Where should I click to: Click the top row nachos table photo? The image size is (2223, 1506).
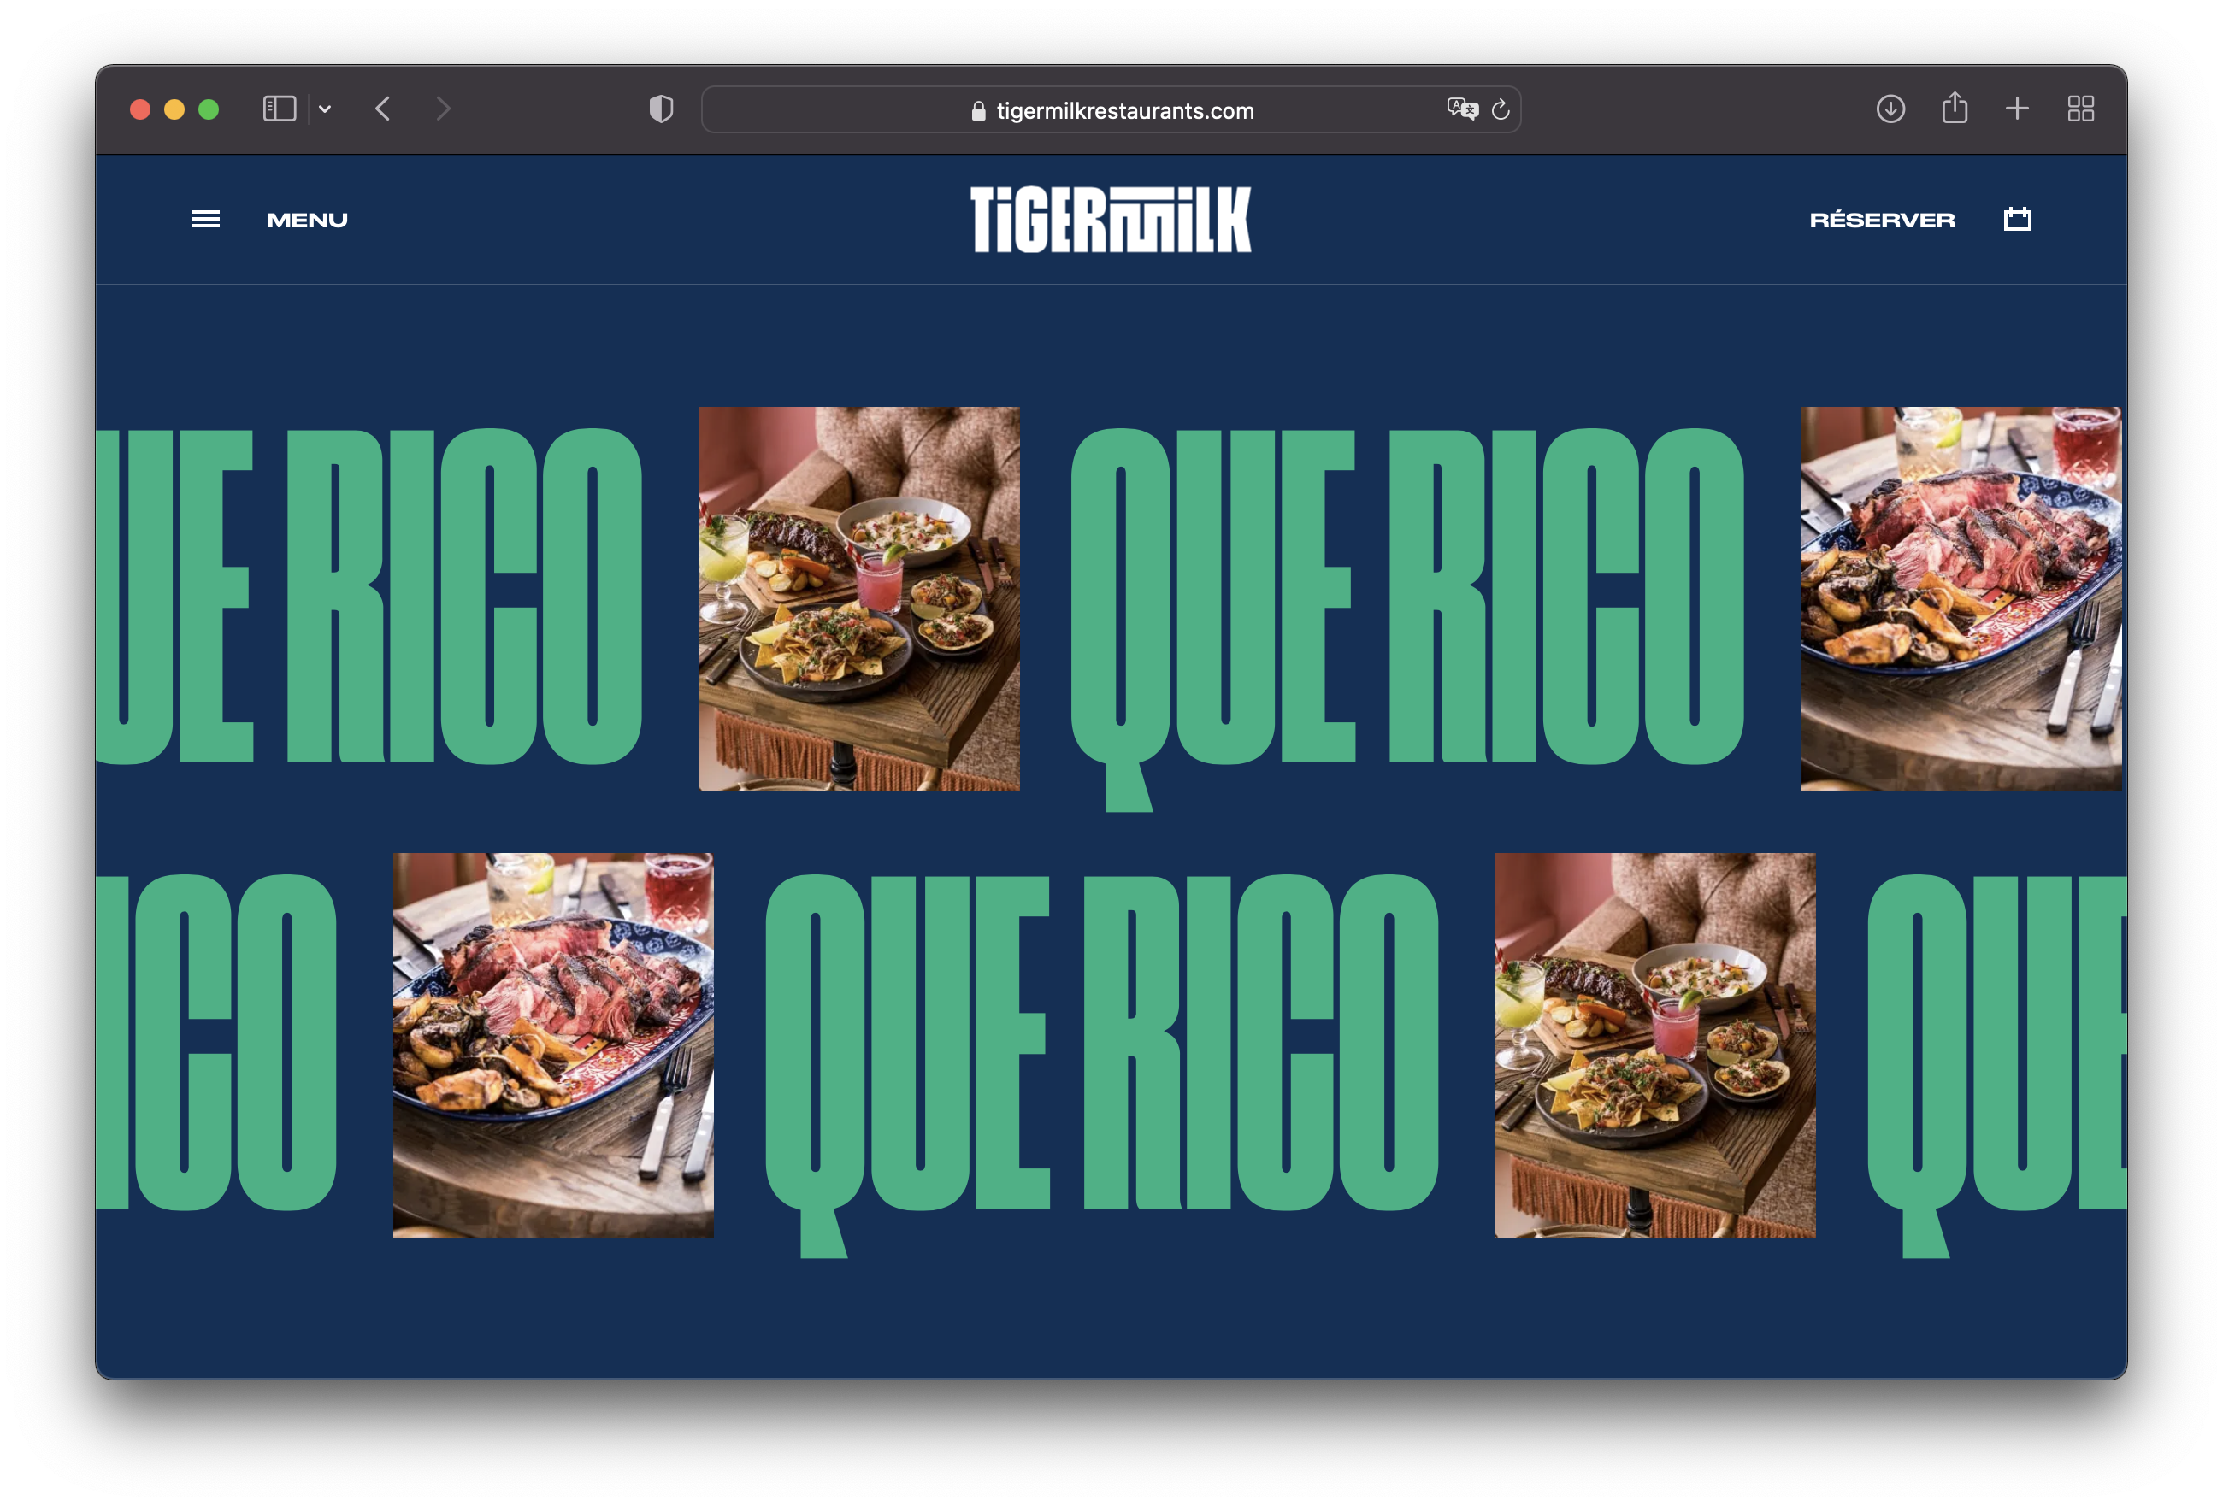[859, 598]
